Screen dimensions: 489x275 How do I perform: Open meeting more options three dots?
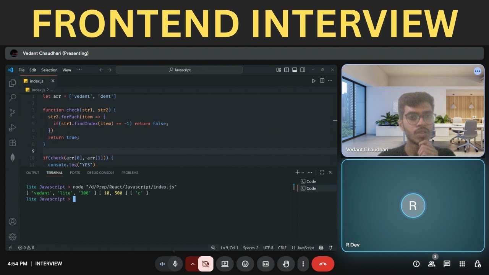303,264
